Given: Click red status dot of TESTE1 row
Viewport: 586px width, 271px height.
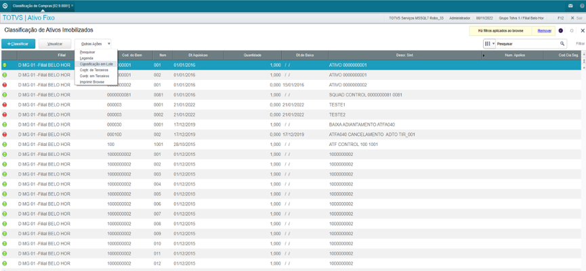Looking at the screenshot, I should [5, 105].
